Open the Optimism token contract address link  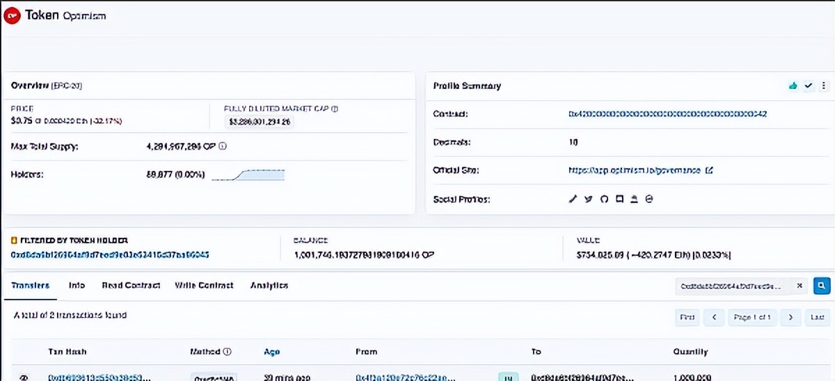click(667, 113)
